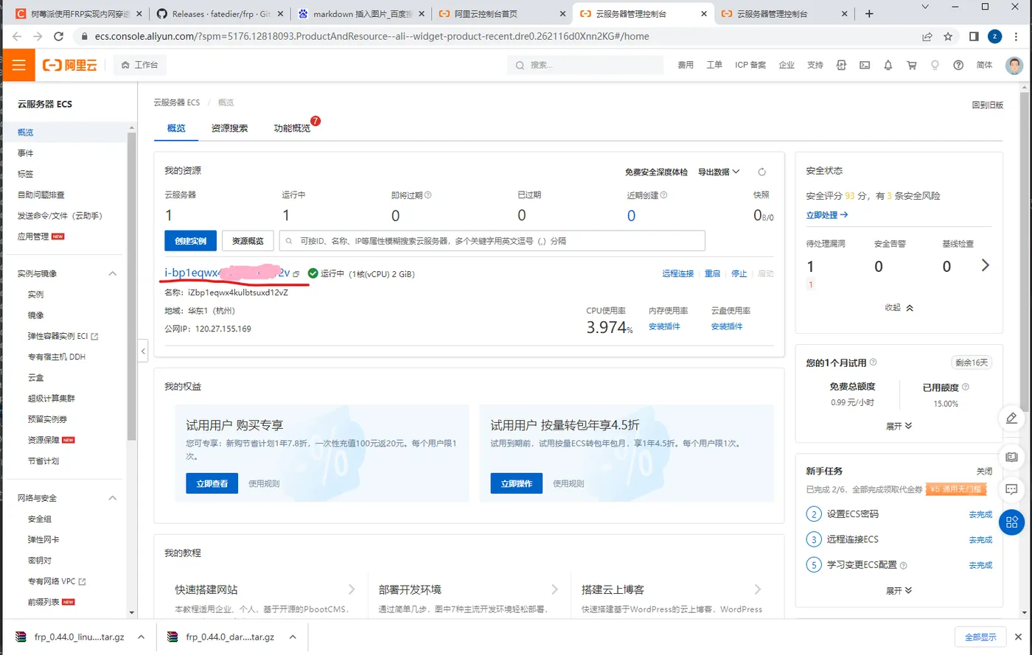1032x655 pixels.
Task: Bookmark page with star icon
Action: coord(948,36)
